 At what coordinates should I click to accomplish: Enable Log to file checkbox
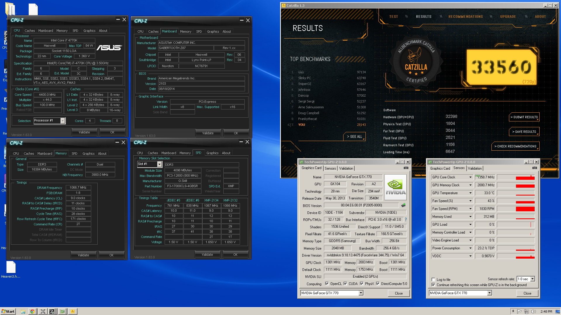(x=433, y=279)
